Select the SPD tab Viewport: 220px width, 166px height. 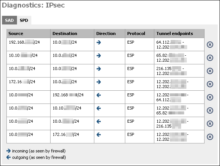tap(24, 20)
